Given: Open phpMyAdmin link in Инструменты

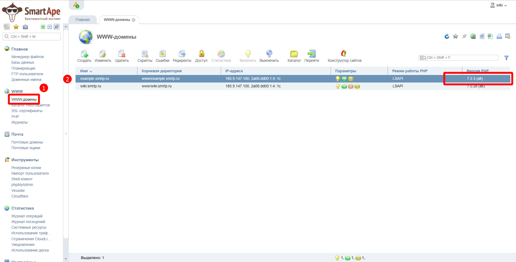Looking at the screenshot, I should [x=22, y=185].
